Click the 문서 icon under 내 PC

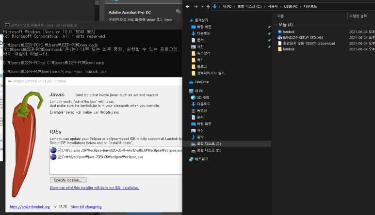[194, 117]
